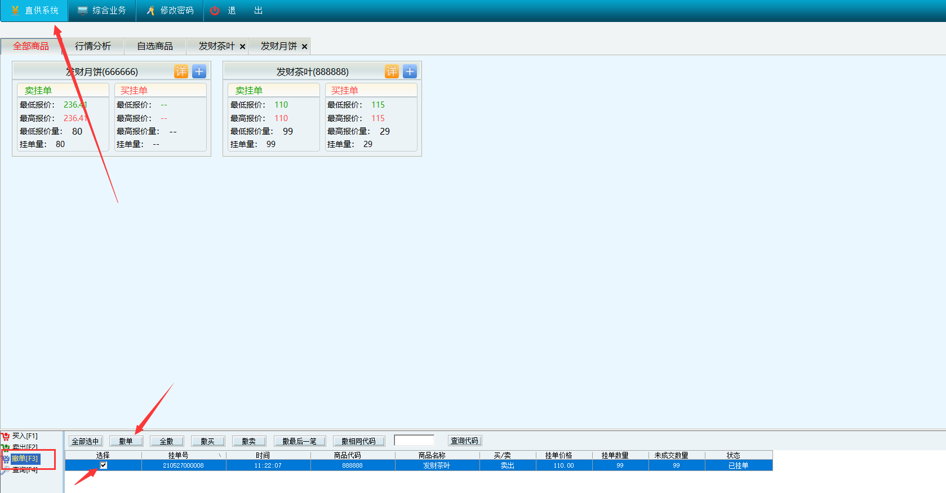Select 卖出[F2] in the side panel
Viewport: 946px width, 493px height.
point(25,447)
